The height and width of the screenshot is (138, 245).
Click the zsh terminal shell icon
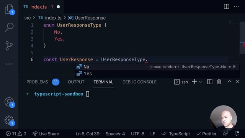177,82
